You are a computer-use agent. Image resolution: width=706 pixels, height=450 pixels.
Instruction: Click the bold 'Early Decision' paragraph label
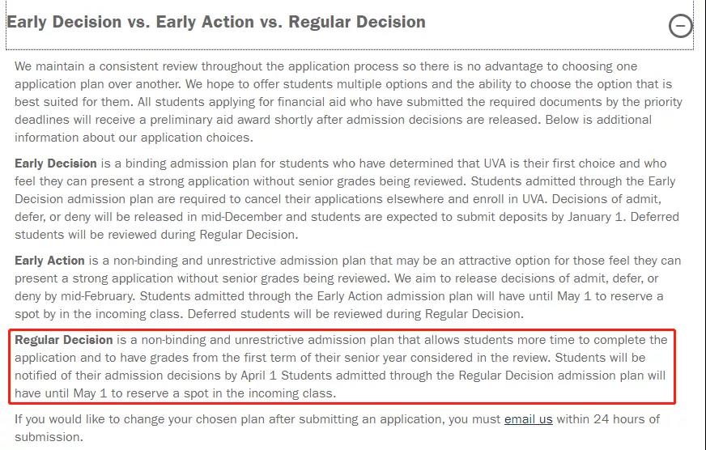[x=56, y=163]
